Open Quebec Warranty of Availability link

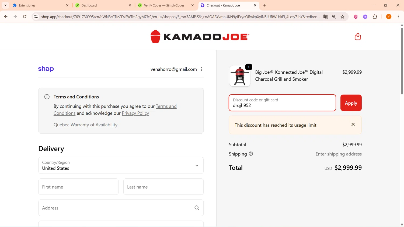point(85,125)
